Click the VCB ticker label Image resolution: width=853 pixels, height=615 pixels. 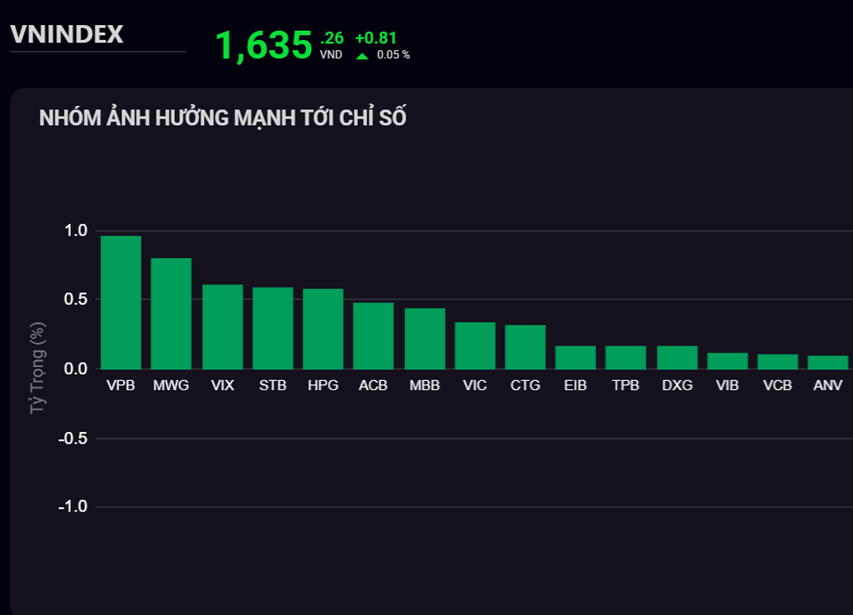[778, 386]
